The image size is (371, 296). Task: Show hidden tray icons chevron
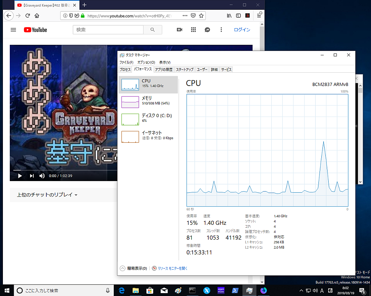pyautogui.click(x=301, y=291)
